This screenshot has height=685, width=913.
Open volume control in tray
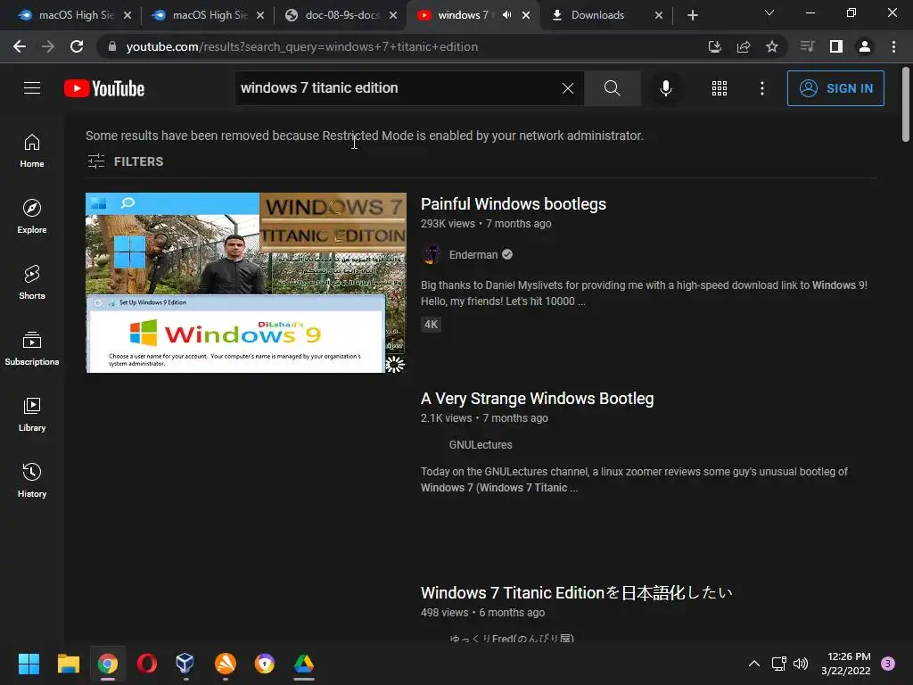pyautogui.click(x=802, y=664)
